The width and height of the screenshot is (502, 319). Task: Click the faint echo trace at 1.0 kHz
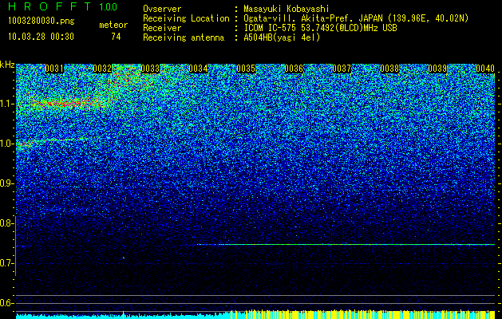[51, 140]
